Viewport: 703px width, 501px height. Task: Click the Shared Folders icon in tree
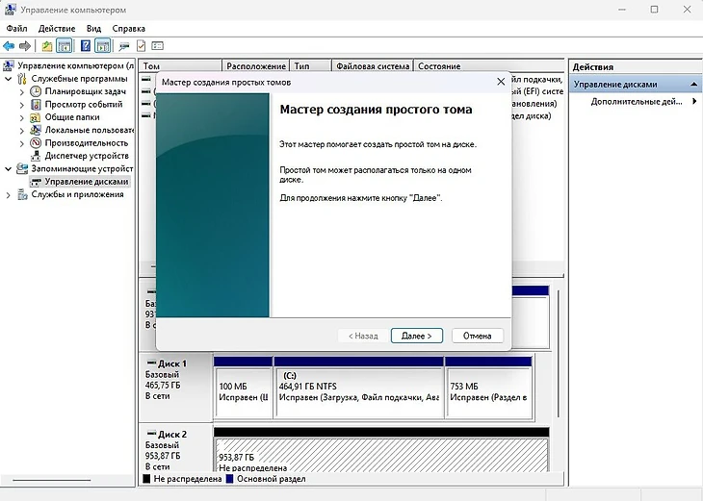click(36, 117)
